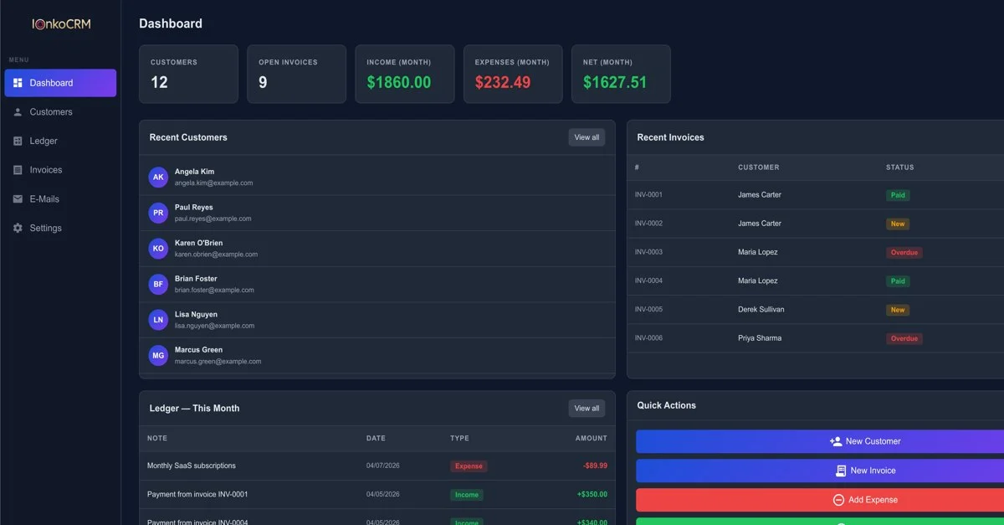Click karen.obrien@example.com email
1004x525 pixels.
pos(216,255)
